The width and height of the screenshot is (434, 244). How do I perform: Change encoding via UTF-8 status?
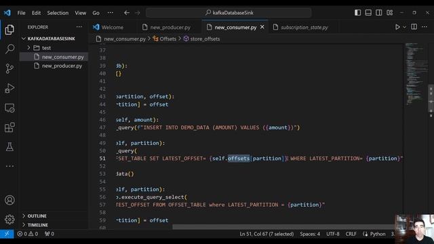(333, 234)
